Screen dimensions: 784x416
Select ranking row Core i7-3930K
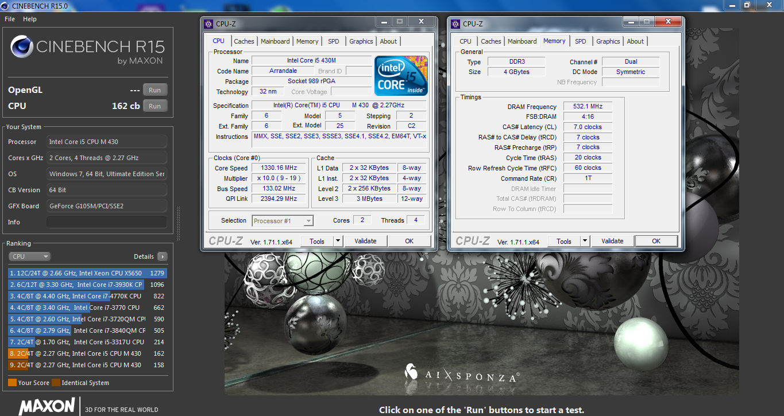(x=87, y=285)
